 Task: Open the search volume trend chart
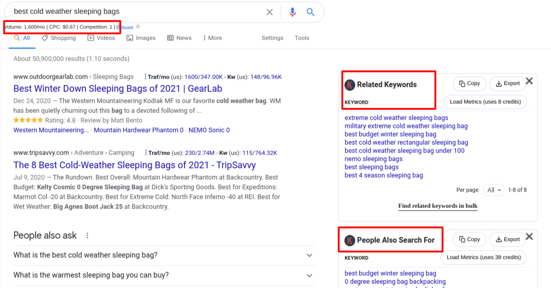coord(125,27)
